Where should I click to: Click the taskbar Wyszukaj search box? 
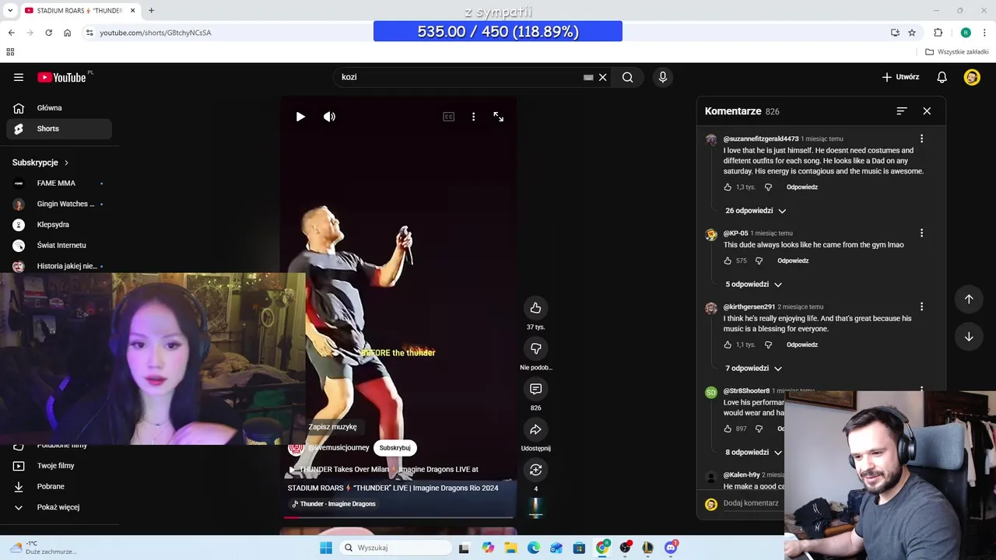[394, 548]
